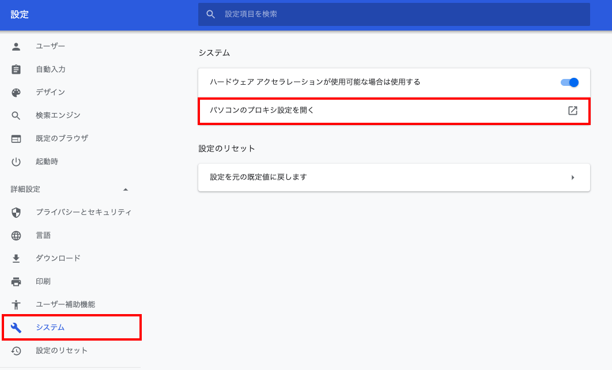The width and height of the screenshot is (612, 370).
Task: Click the システム wrench icon
Action: point(16,327)
